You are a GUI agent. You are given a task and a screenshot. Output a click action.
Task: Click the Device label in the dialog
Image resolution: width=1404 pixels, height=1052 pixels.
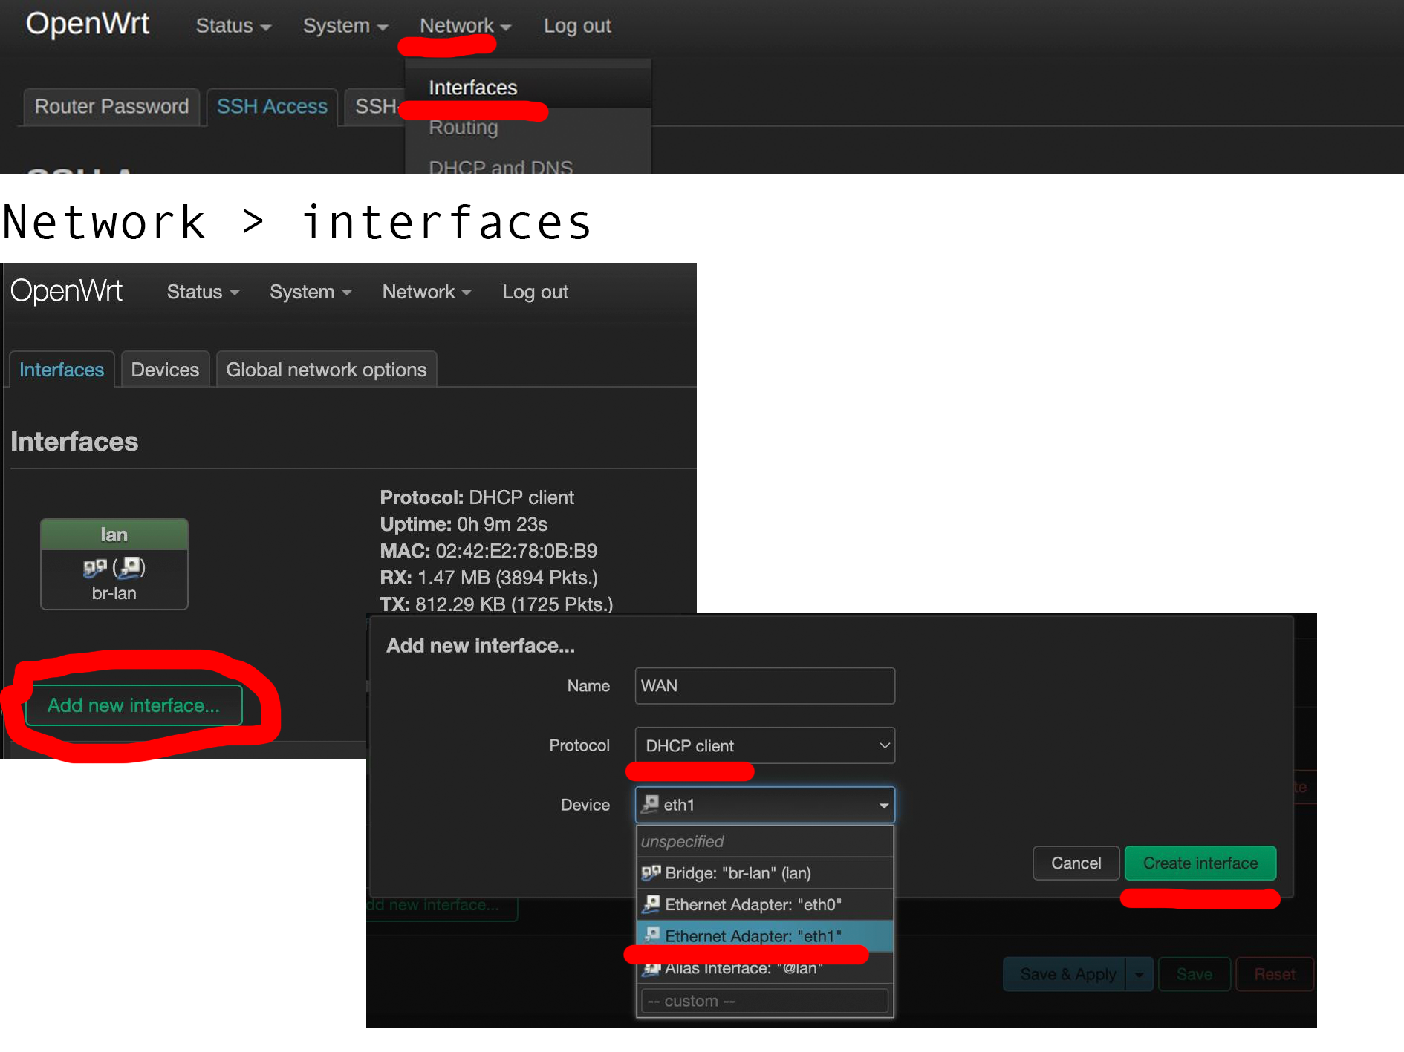pyautogui.click(x=585, y=805)
